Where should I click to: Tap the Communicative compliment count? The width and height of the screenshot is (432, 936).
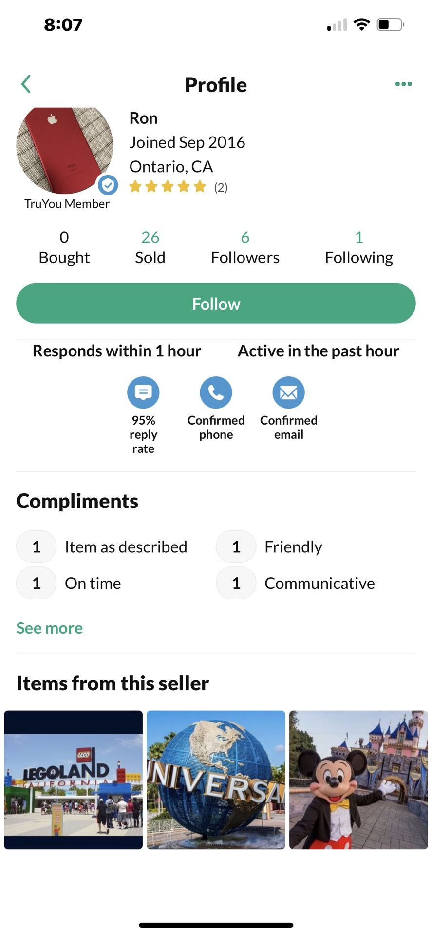(x=236, y=583)
